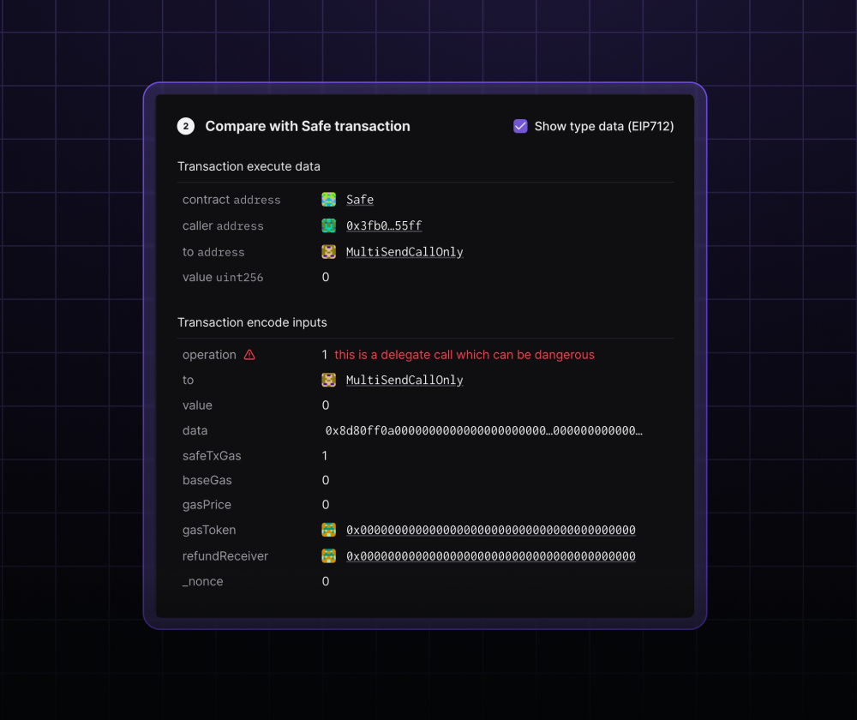Click the 'Show type data (EIP712)' label
The height and width of the screenshot is (720, 857).
click(603, 127)
